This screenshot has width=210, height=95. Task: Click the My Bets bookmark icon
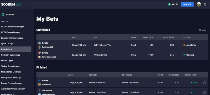pyautogui.click(x=3, y=15)
